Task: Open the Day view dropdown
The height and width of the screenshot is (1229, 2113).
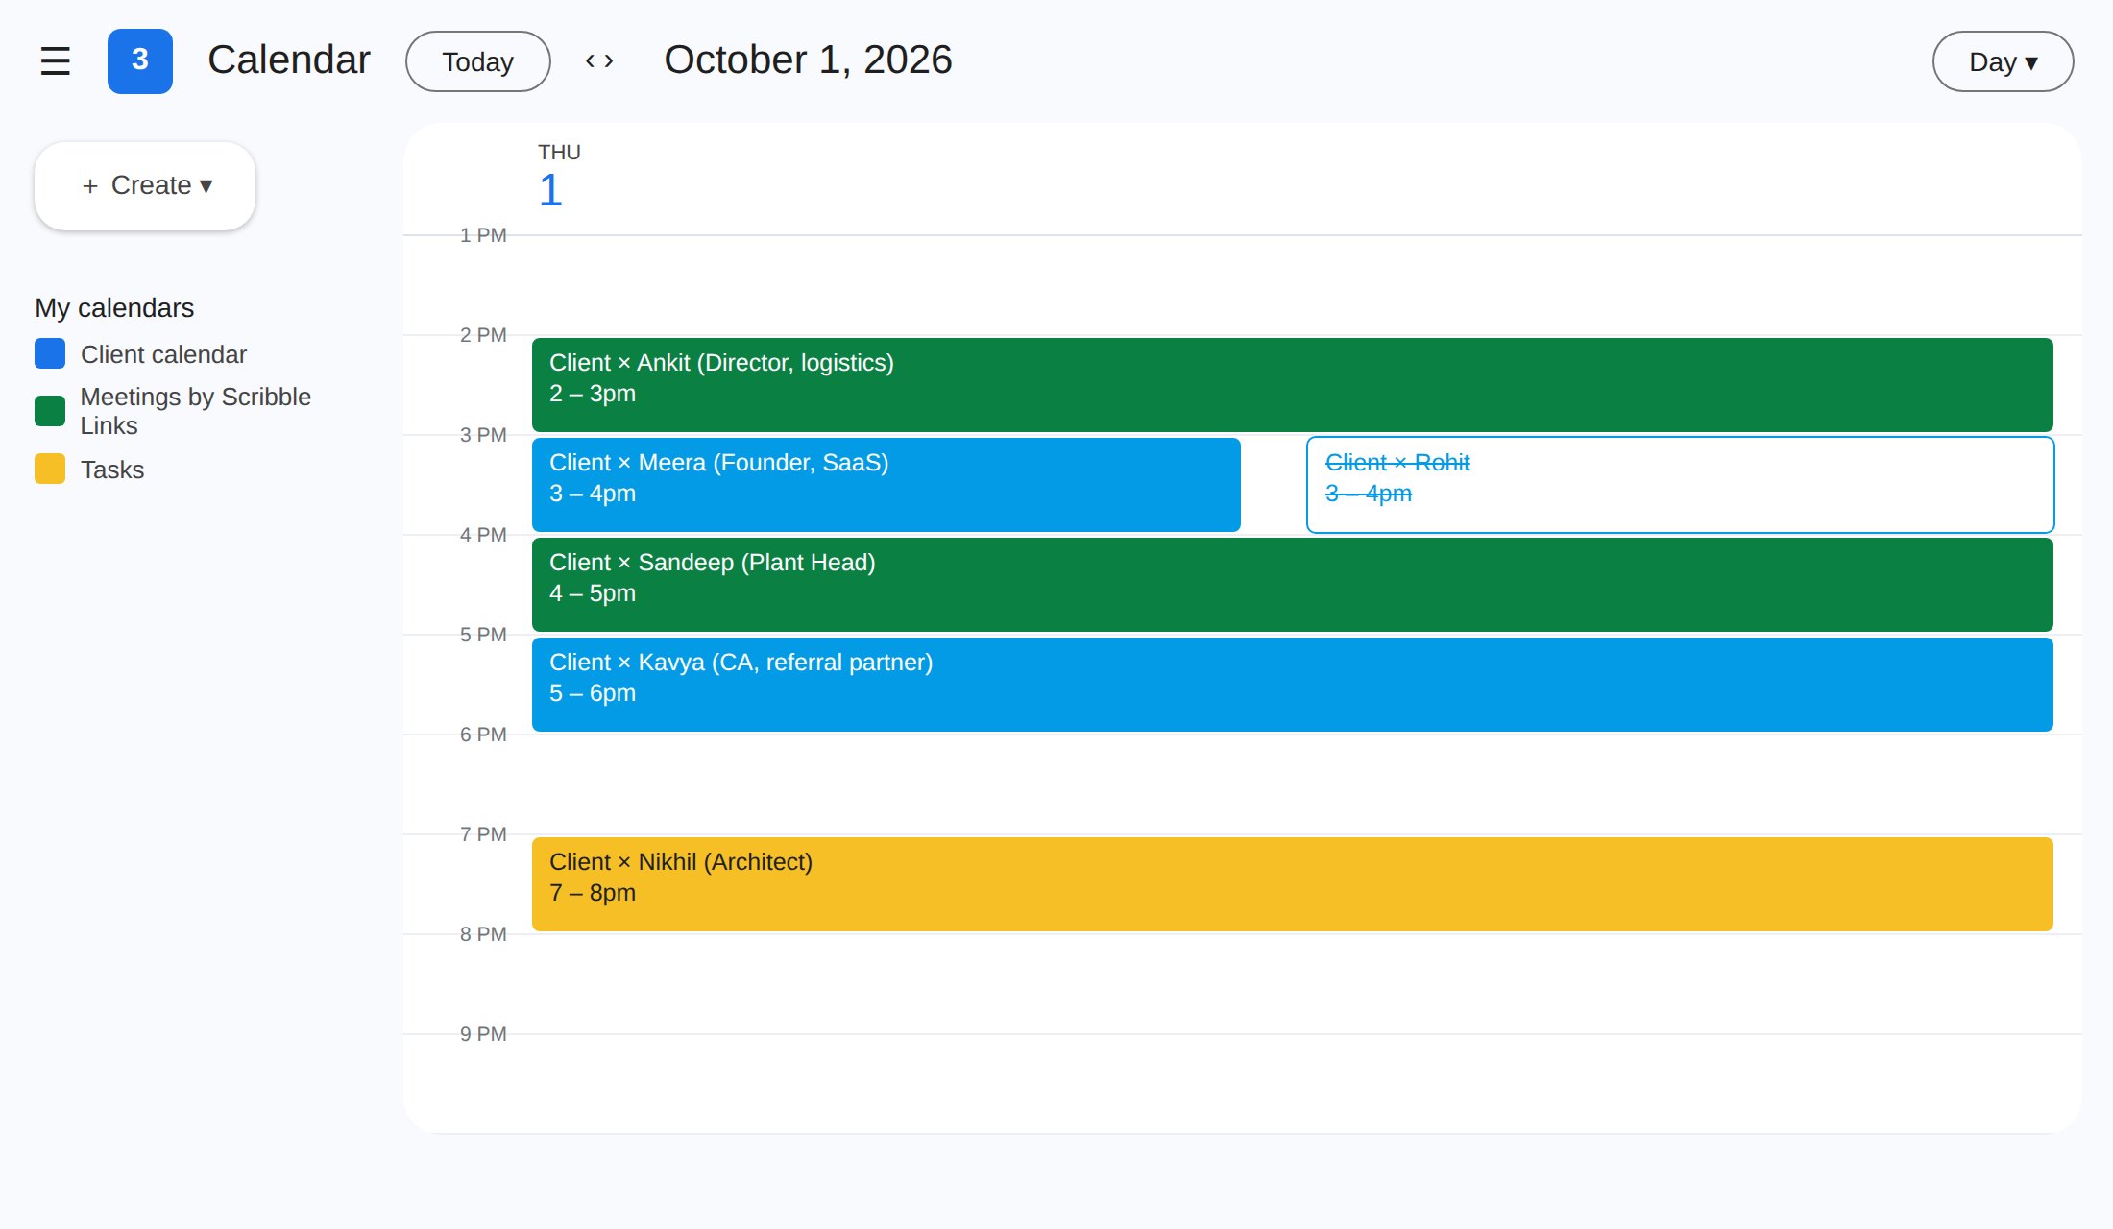Action: tap(2003, 61)
